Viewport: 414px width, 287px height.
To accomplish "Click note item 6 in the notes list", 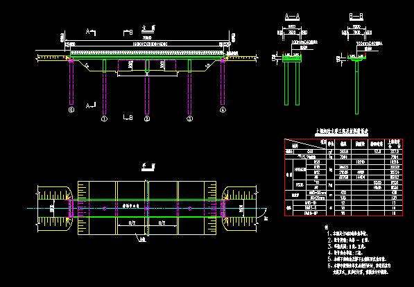I will (359, 269).
